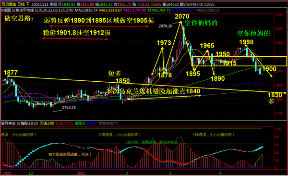Select the 弱势反弹1890到1895区域做空1905损 text annotation

99,21
